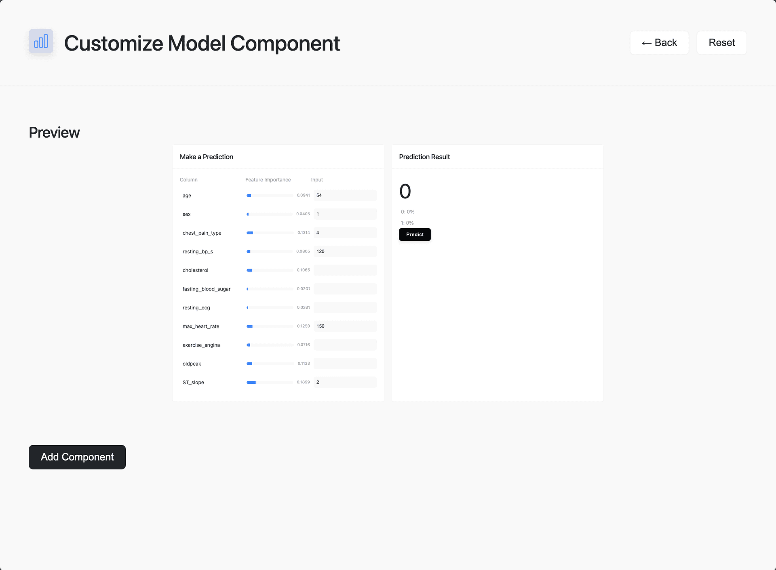
Task: Click the max_heart_rate input showing 150
Action: tap(345, 326)
